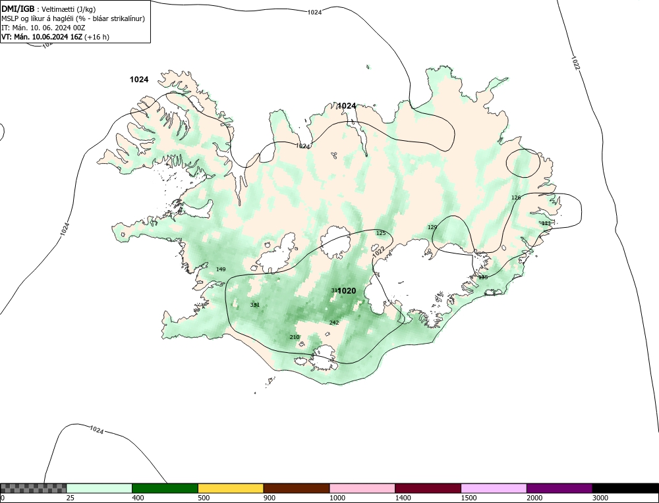This screenshot has width=659, height=503.
Task: Click the bold 1024 label over north Iceland
Action: point(347,106)
